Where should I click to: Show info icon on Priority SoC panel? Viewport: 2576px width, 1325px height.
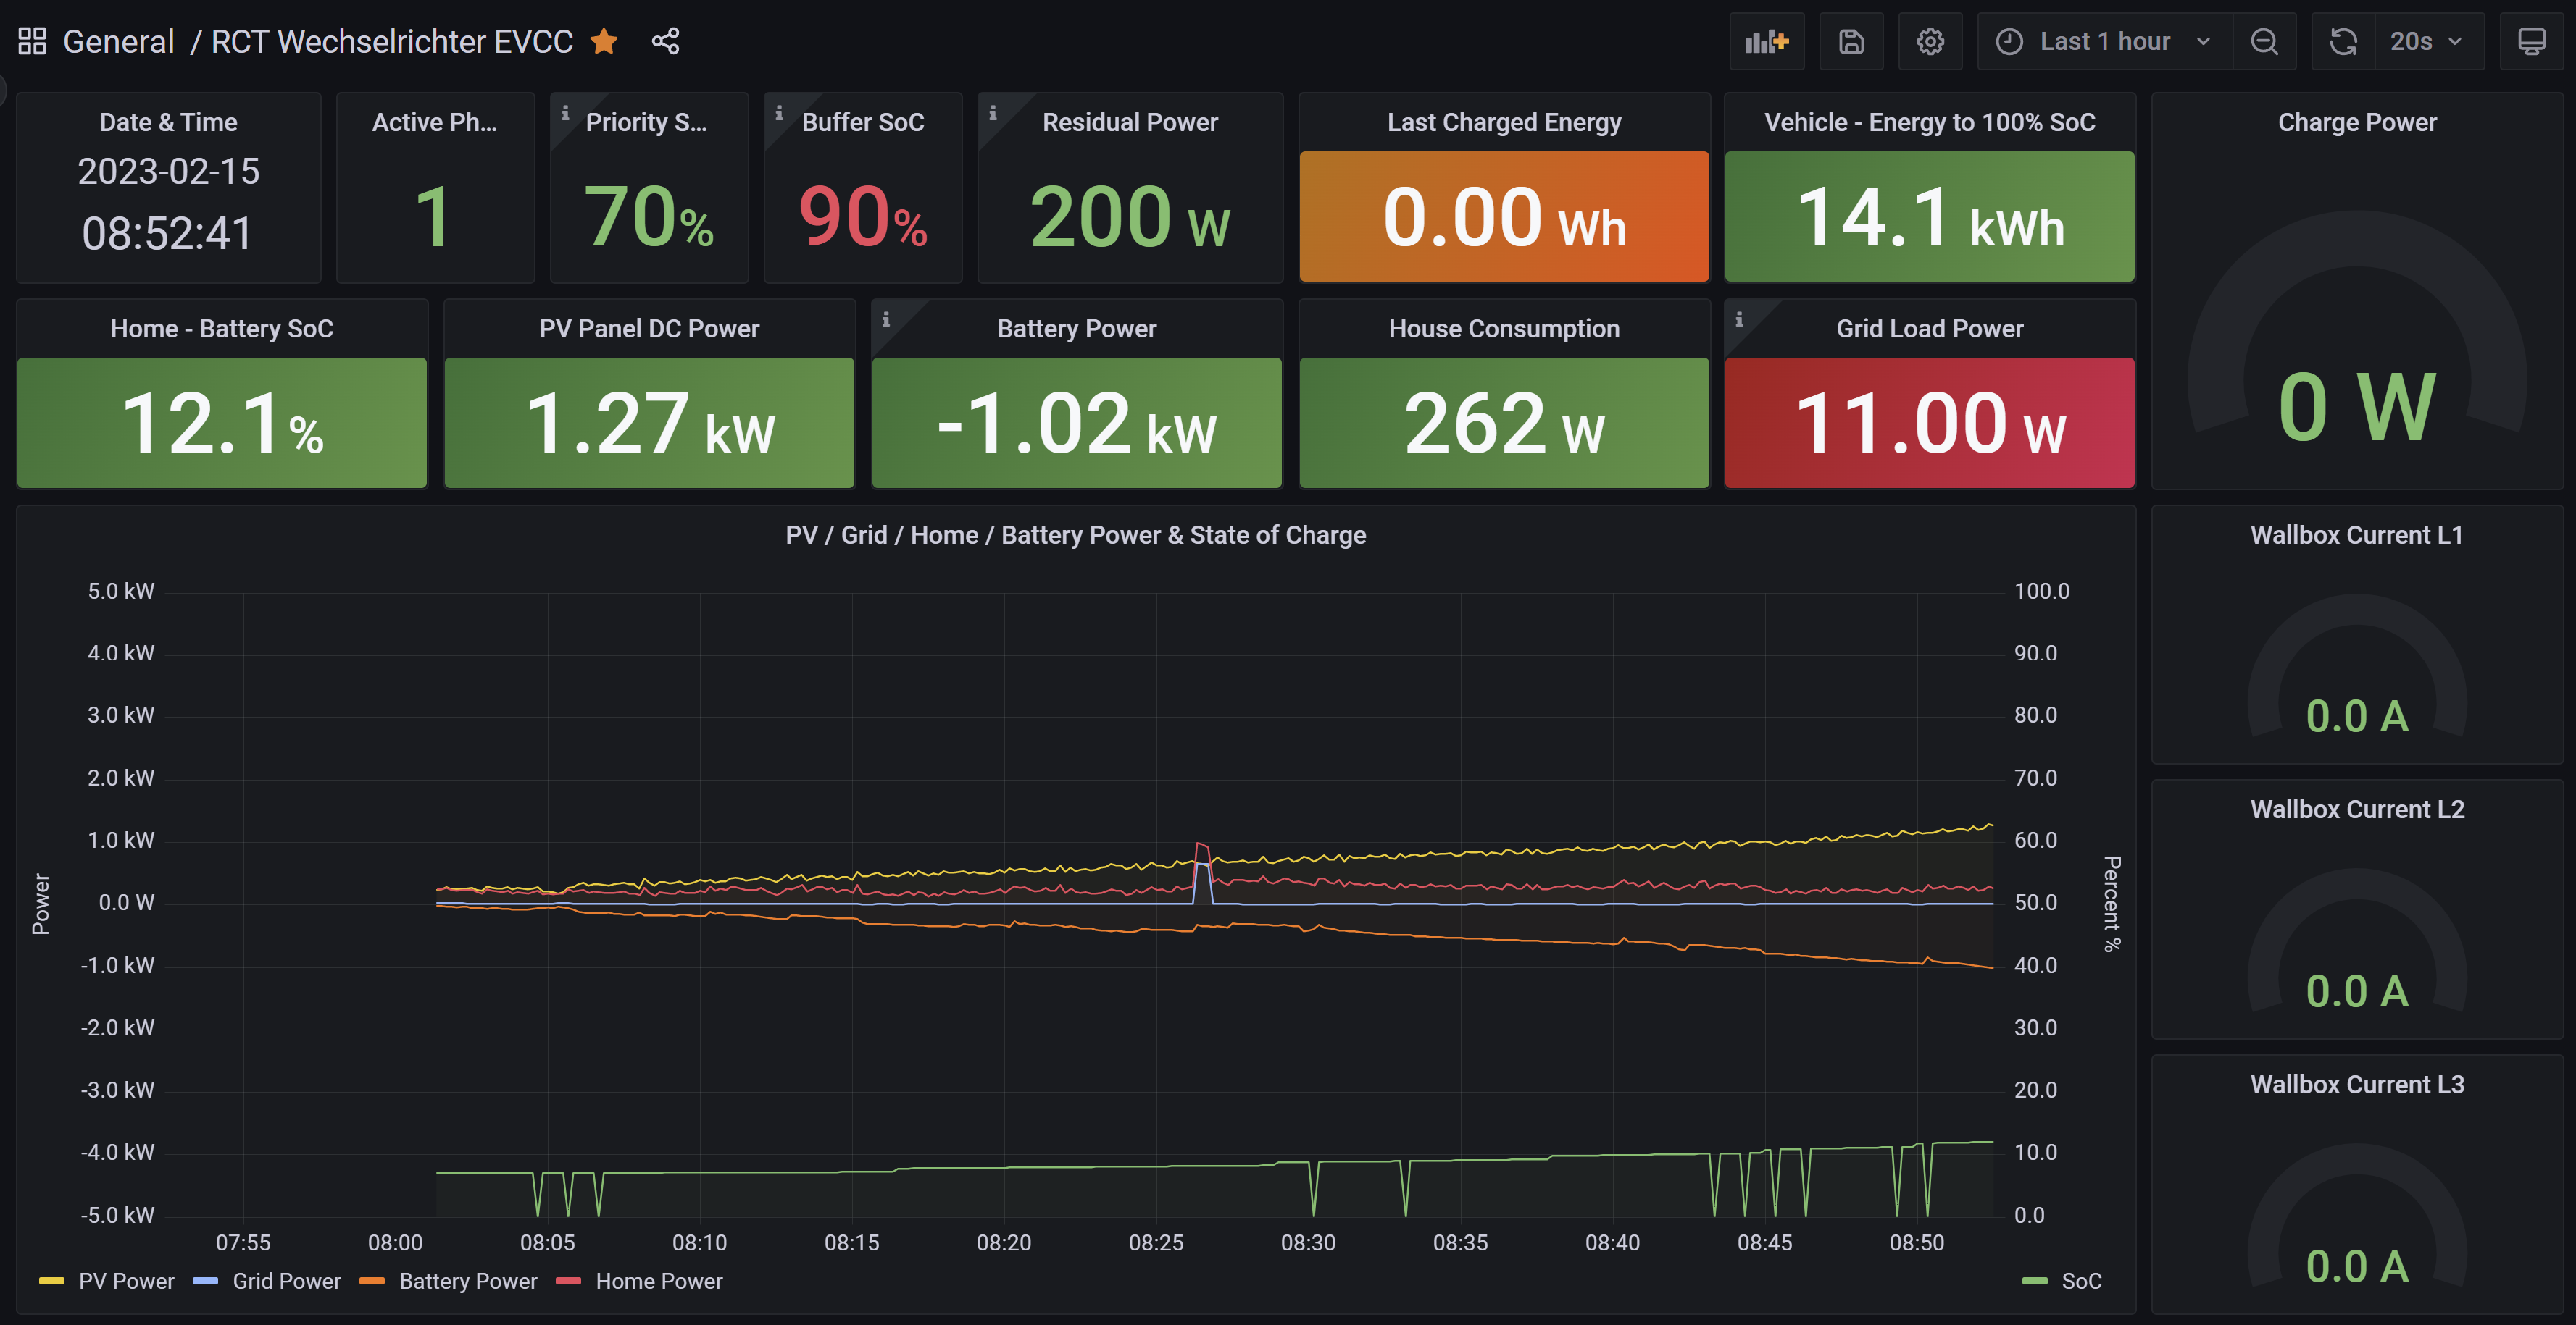click(566, 113)
